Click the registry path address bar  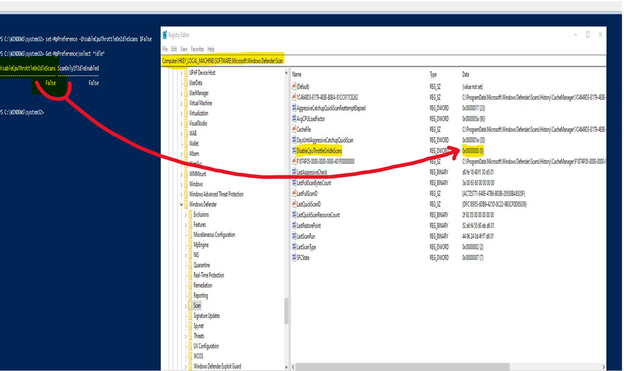coord(384,60)
